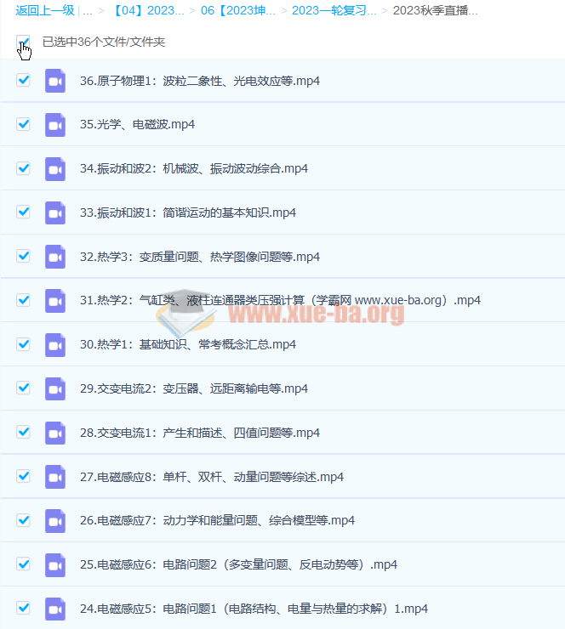The height and width of the screenshot is (629, 565).
Task: Navigate to 06【2023坤 breadcrumb folder
Action: pos(238,11)
